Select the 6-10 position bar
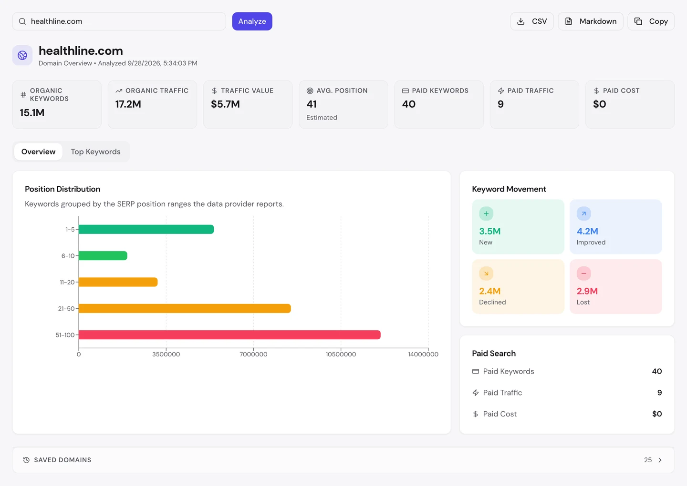 coord(103,256)
